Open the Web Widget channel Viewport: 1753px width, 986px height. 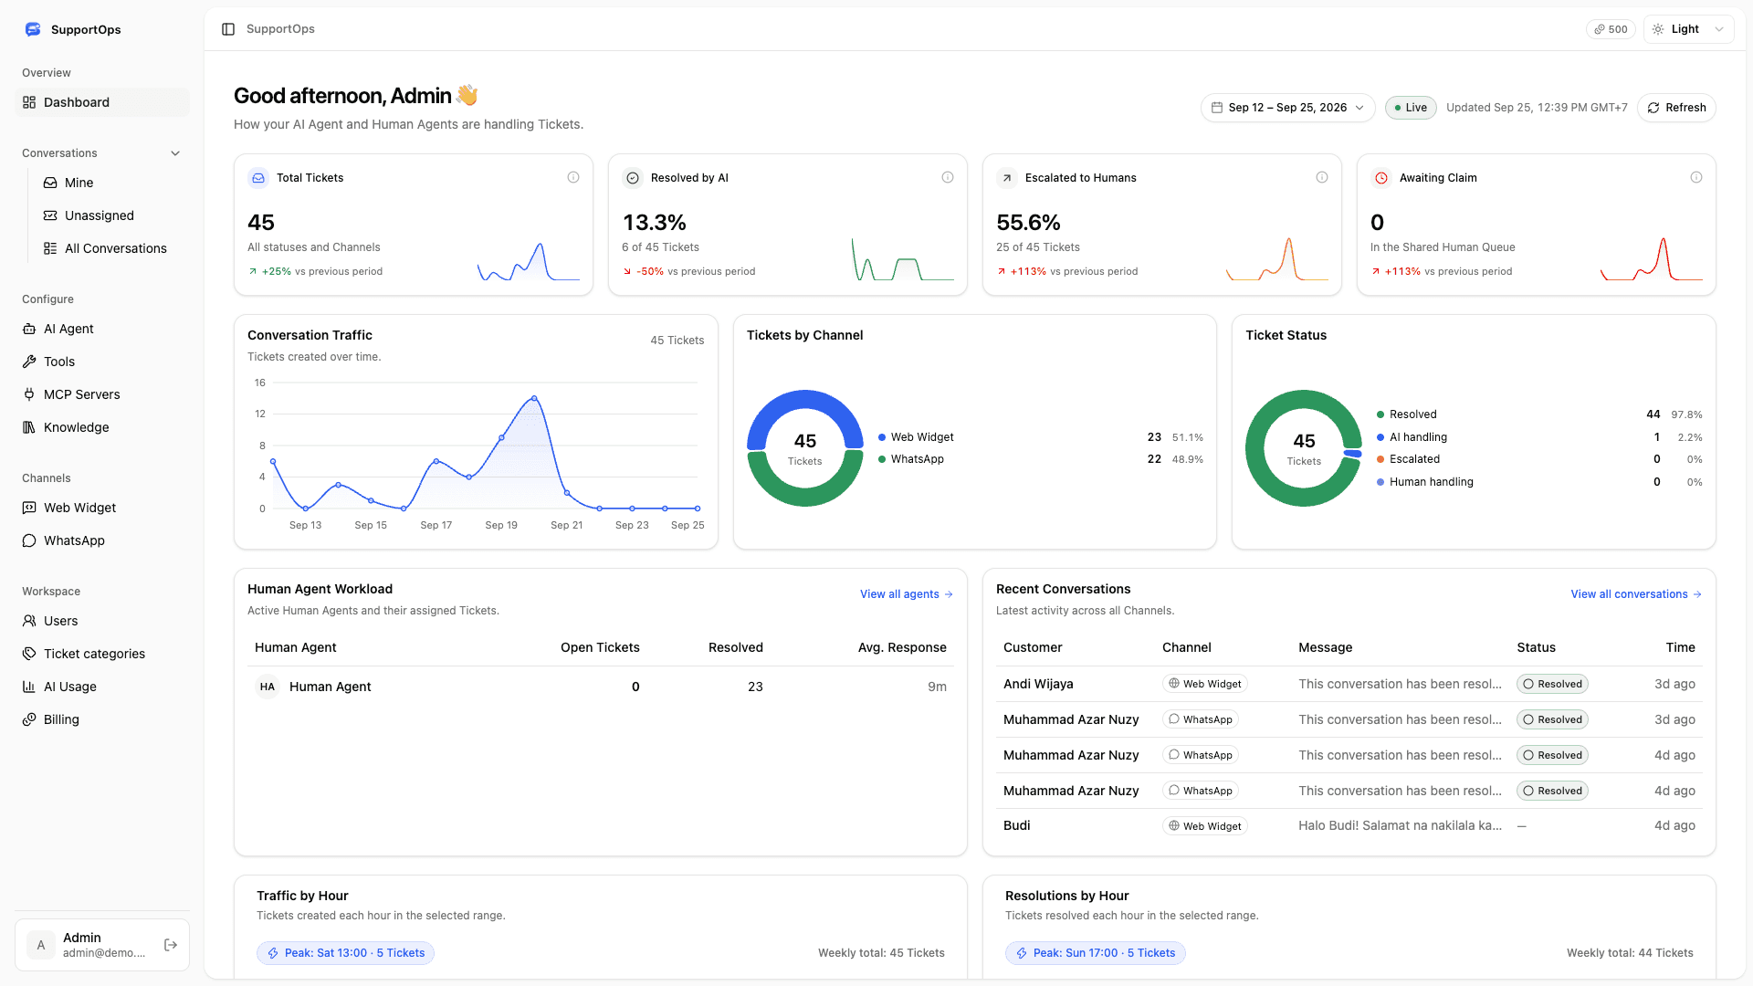[x=102, y=508]
